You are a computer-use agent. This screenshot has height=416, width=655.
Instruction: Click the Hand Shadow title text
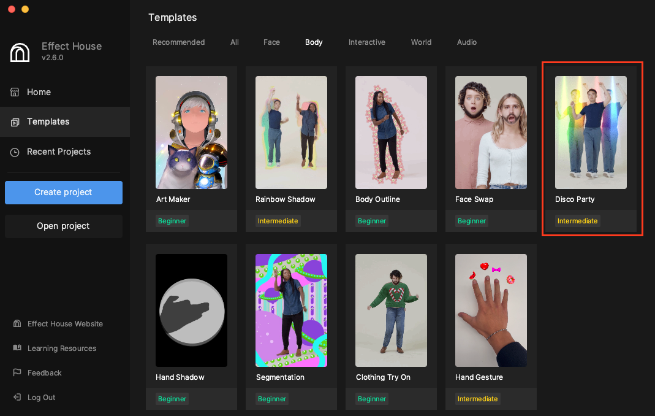[180, 377]
